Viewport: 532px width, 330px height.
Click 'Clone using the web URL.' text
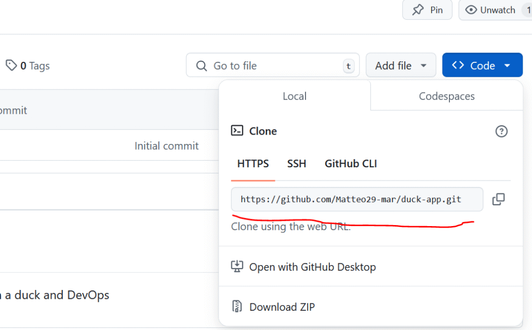click(291, 227)
